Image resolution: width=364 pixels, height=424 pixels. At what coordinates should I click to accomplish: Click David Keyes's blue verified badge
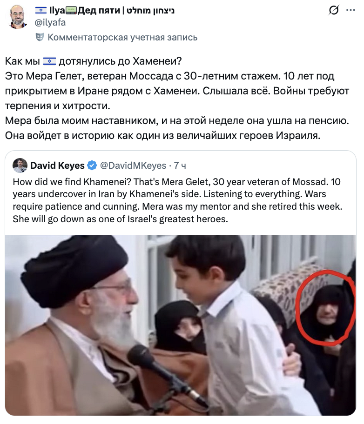(x=92, y=165)
